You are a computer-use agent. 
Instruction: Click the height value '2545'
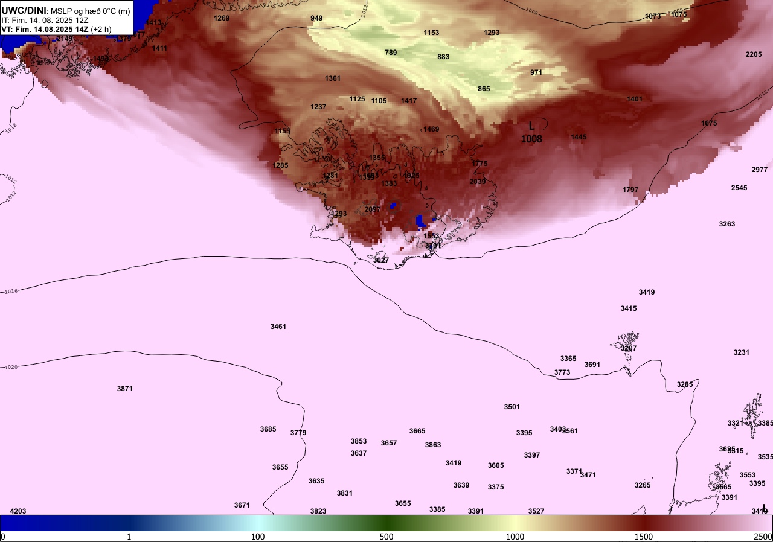(x=739, y=188)
